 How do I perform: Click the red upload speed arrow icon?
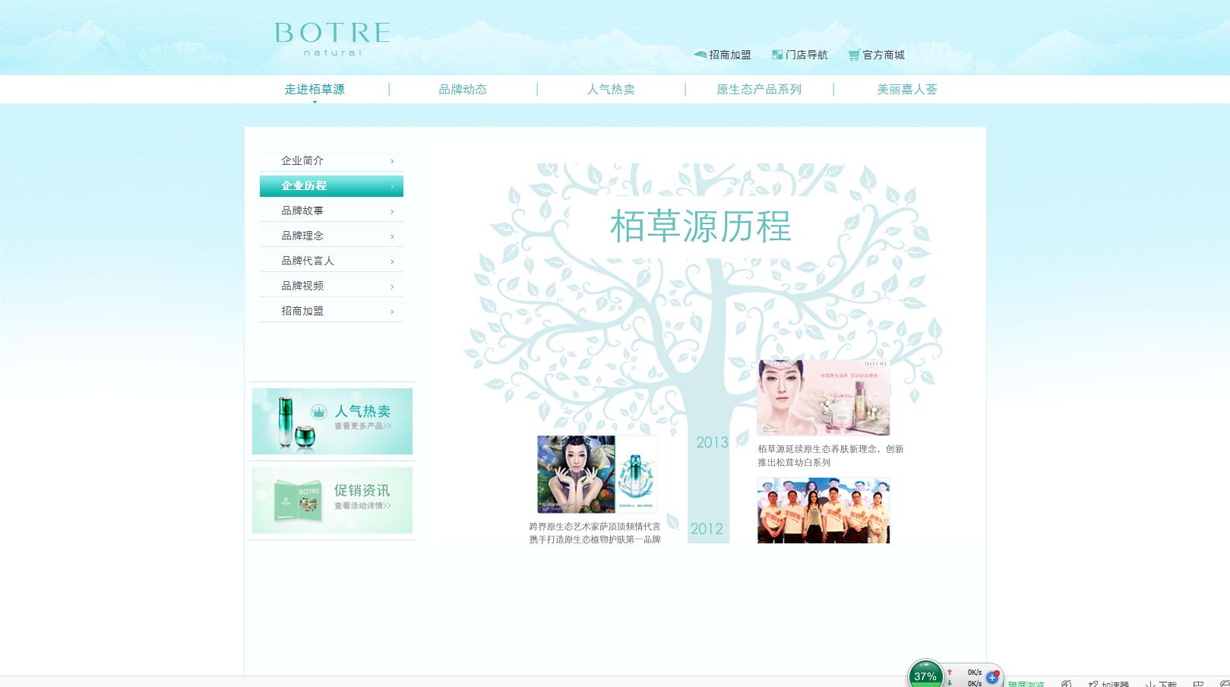[949, 671]
